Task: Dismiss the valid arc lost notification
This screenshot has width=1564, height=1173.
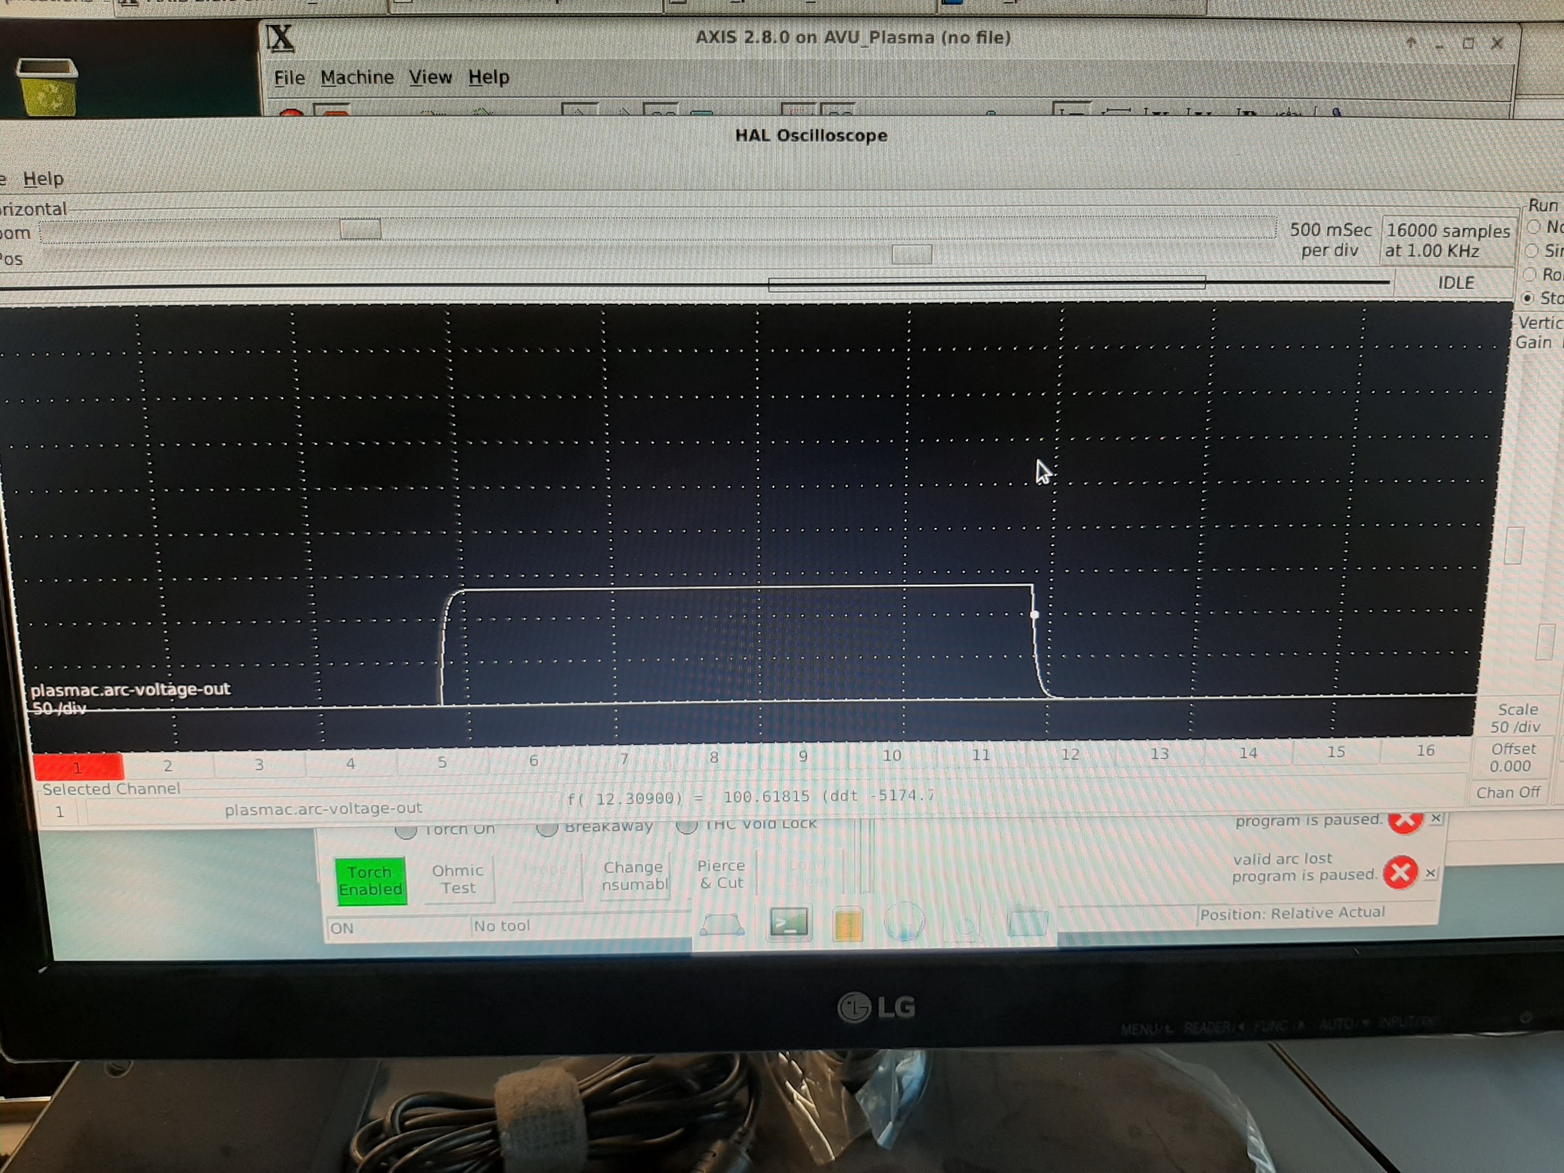Action: 1430,872
